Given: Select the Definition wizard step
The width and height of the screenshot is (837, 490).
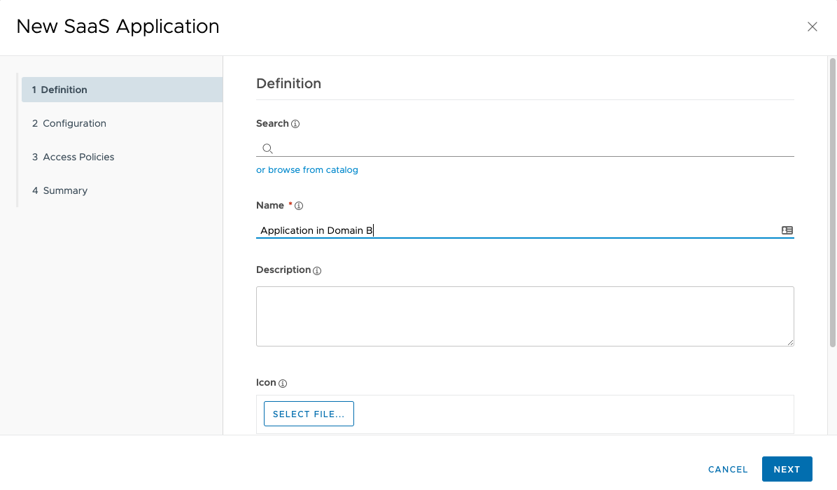Looking at the screenshot, I should [x=122, y=90].
